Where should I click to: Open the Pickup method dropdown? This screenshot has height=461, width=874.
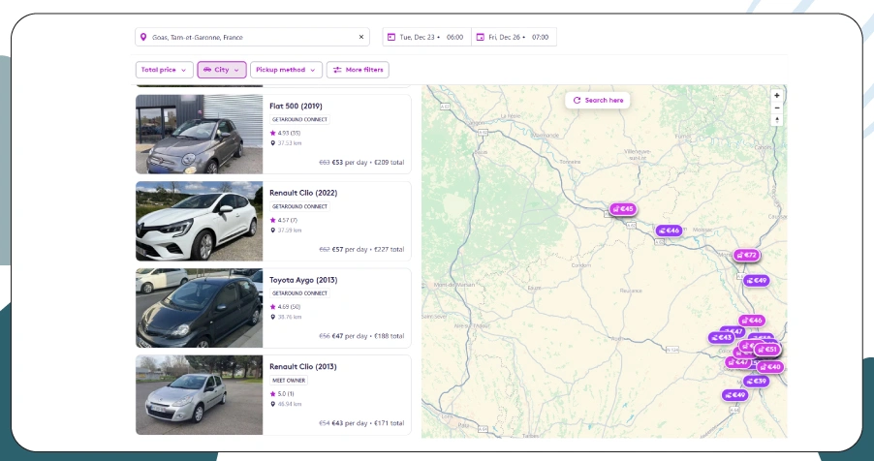pos(286,70)
